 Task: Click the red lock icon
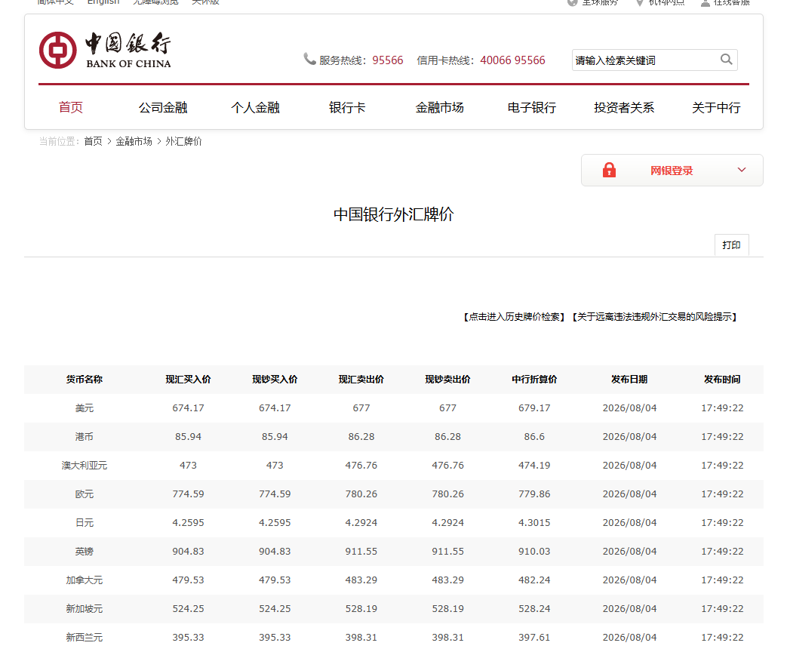(609, 170)
